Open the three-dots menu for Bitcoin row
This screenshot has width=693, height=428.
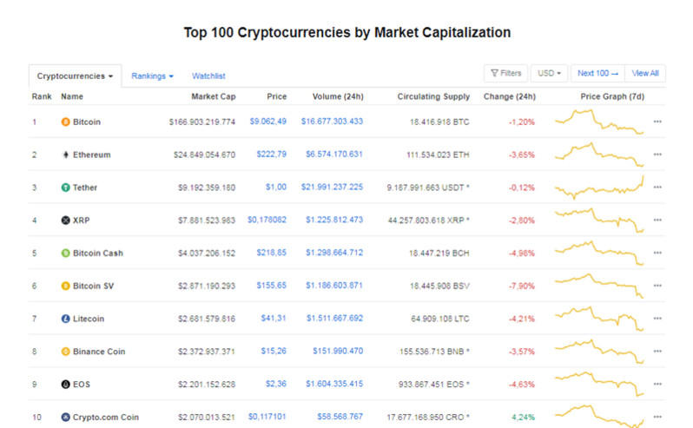[657, 122]
